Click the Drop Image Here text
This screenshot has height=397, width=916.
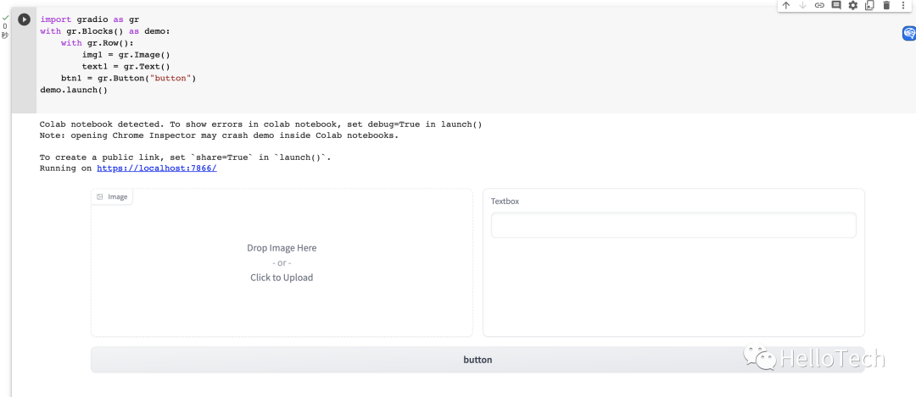(x=282, y=248)
